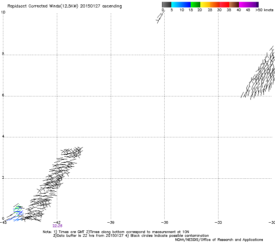This screenshot has width=275, height=242.
Task: Click the brown 35-40 knots color band
Action: tap(234, 4)
